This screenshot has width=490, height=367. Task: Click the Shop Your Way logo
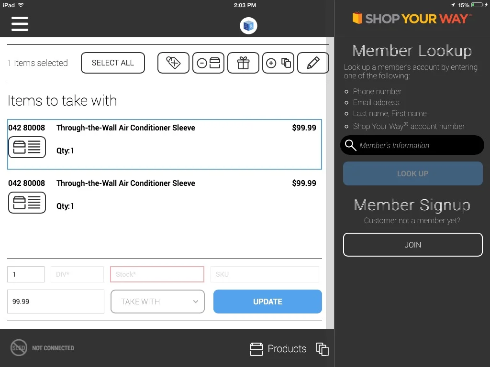coord(412,19)
